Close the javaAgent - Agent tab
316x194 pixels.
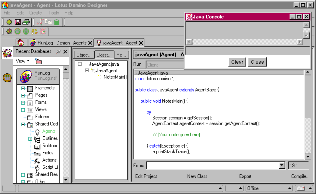click(141, 43)
